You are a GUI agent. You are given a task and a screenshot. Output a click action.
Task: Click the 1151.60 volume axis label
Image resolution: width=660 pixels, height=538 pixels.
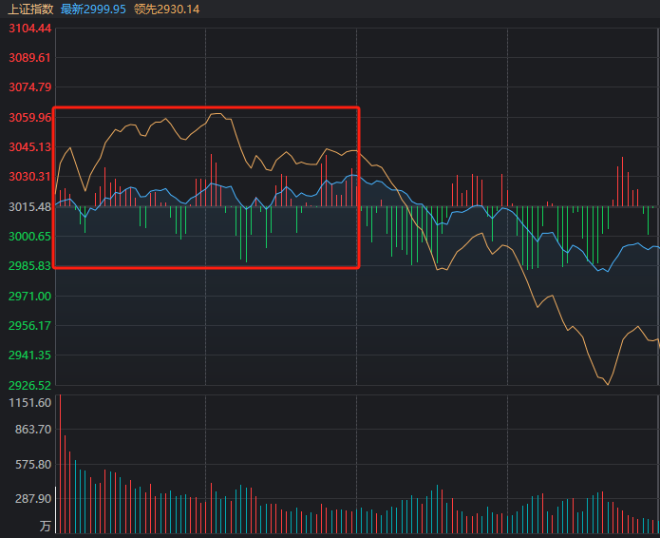click(29, 403)
